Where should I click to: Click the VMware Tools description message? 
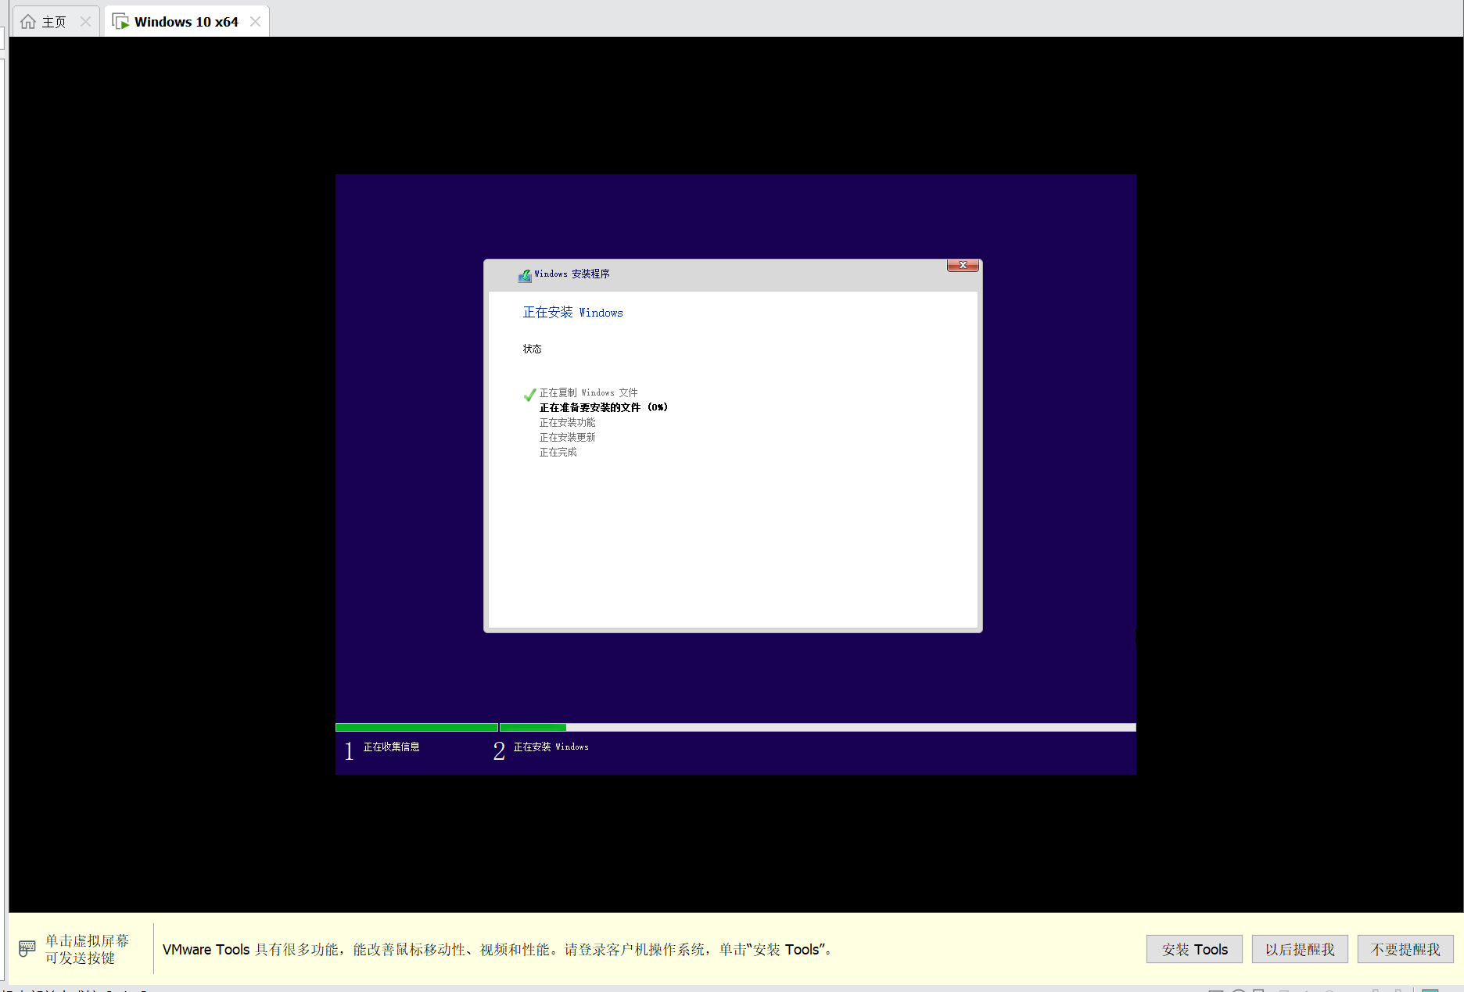pos(500,950)
